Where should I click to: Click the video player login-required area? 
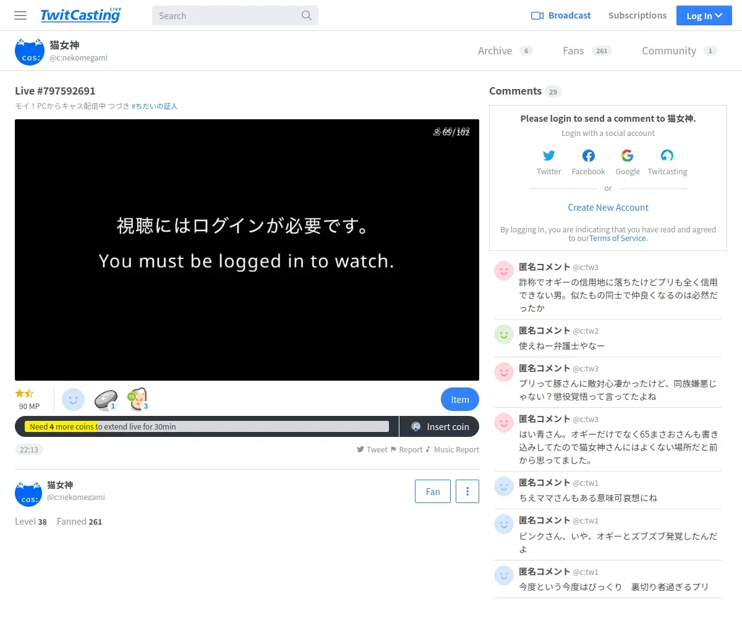[x=247, y=250]
